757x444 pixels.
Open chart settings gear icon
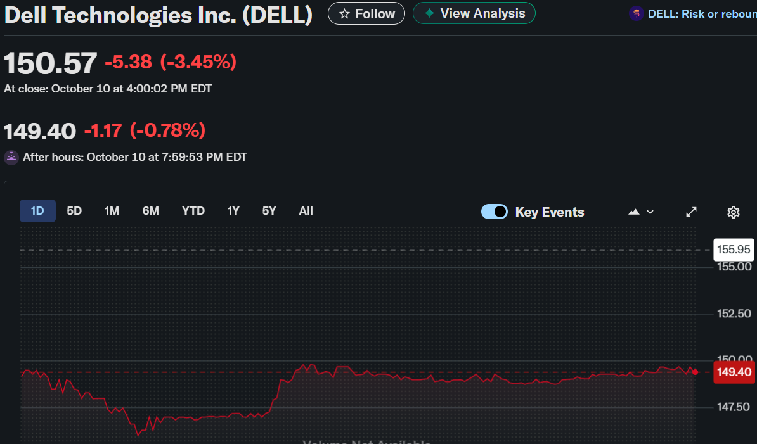pyautogui.click(x=734, y=212)
